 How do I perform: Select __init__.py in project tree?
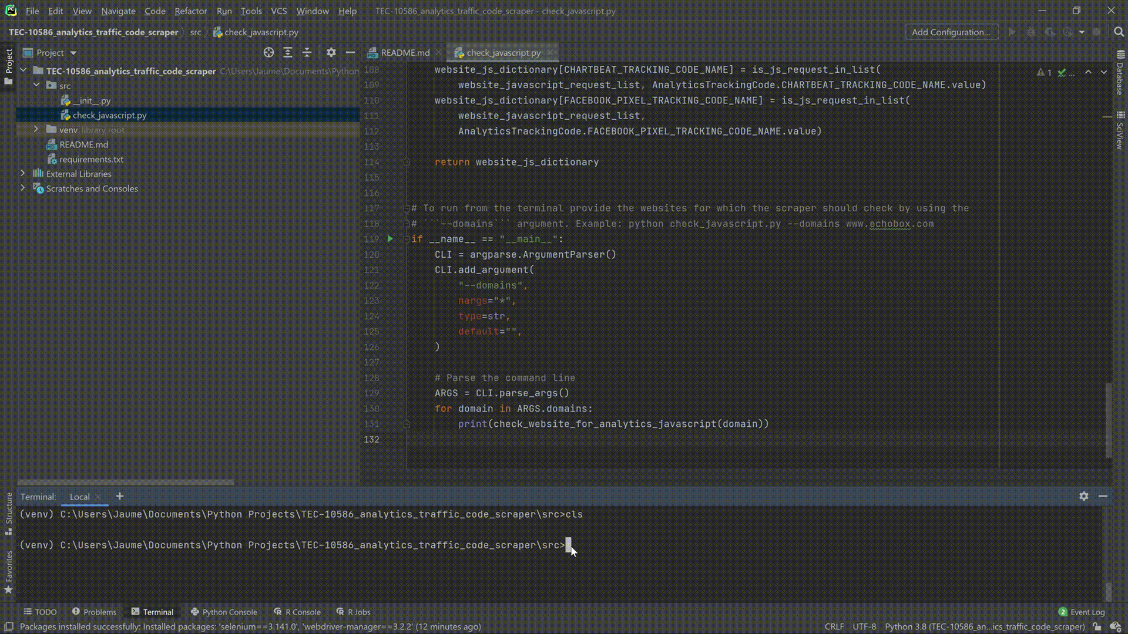[x=92, y=100]
